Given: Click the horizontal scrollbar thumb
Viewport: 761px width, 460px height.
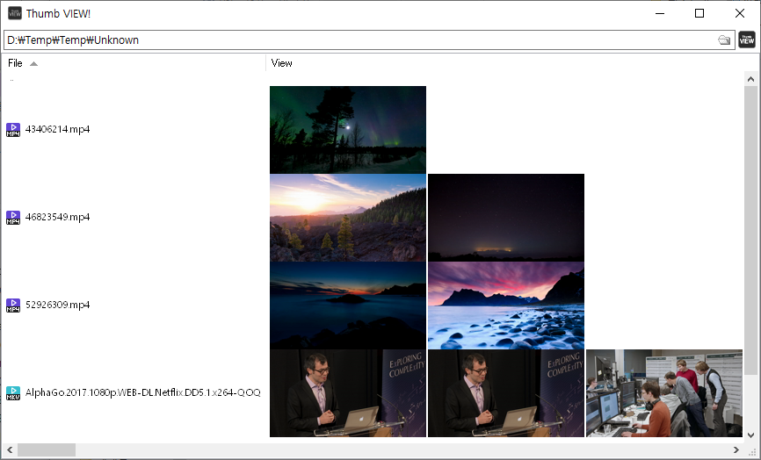Looking at the screenshot, I should tap(46, 450).
